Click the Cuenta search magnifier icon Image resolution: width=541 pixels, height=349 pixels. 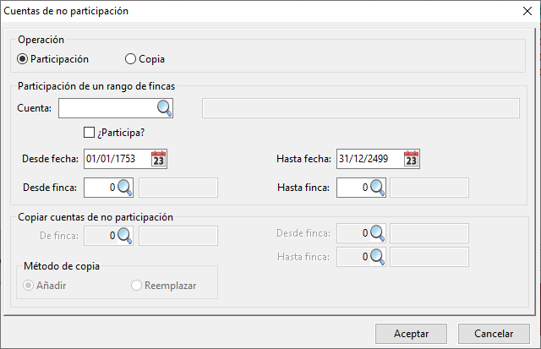pos(164,108)
